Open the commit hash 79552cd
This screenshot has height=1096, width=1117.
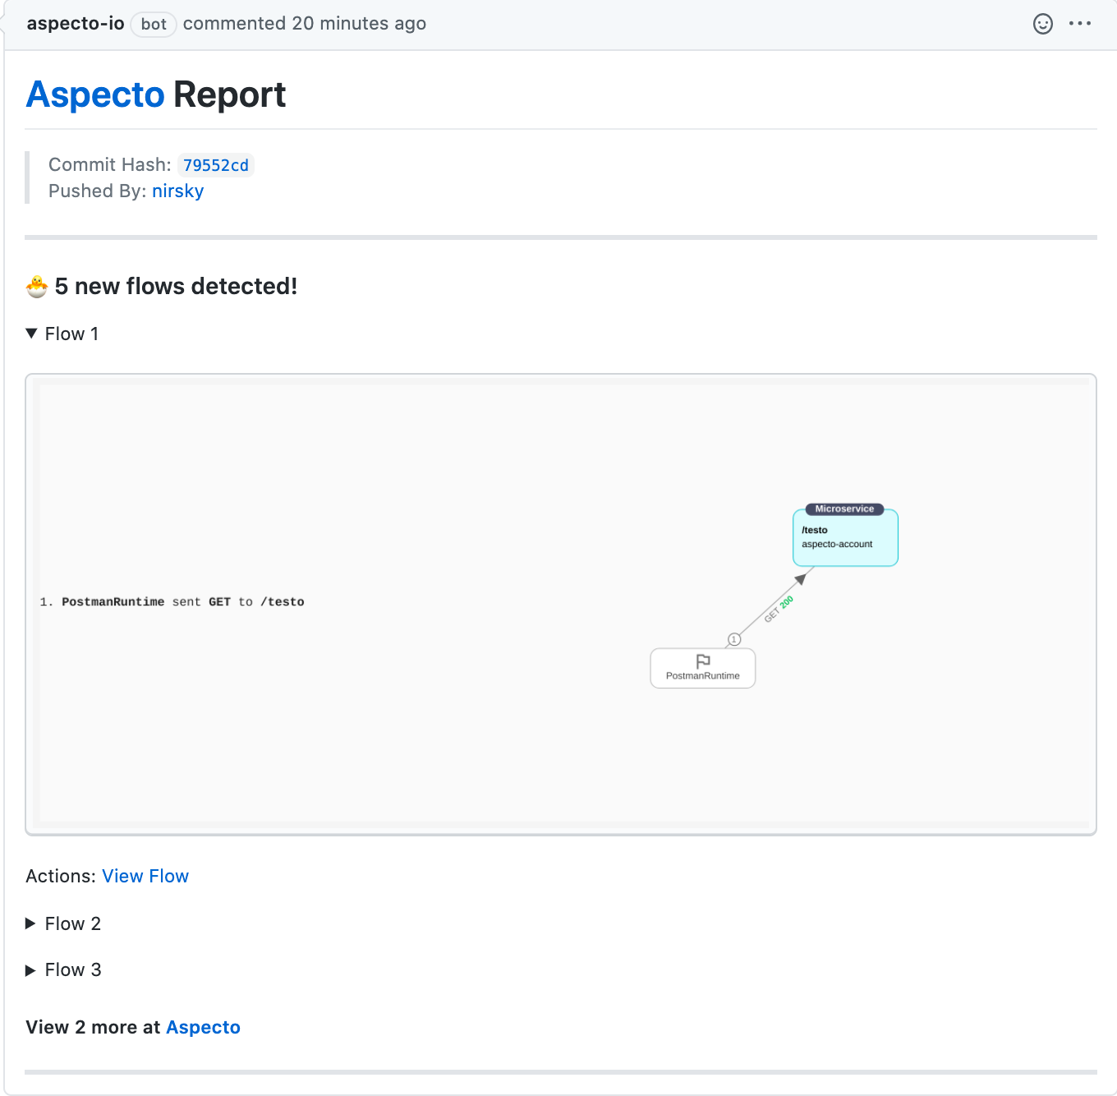[215, 165]
